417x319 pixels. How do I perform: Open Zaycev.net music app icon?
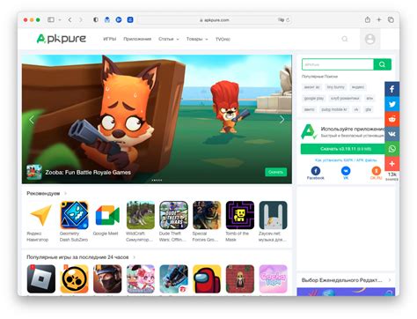click(x=273, y=215)
